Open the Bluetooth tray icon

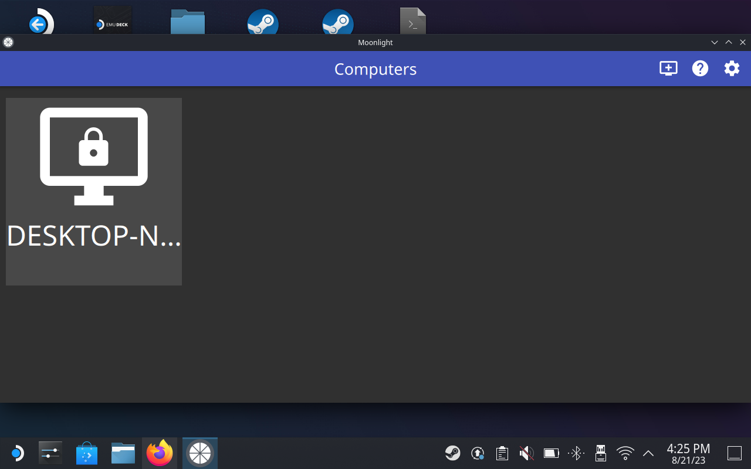coord(576,453)
